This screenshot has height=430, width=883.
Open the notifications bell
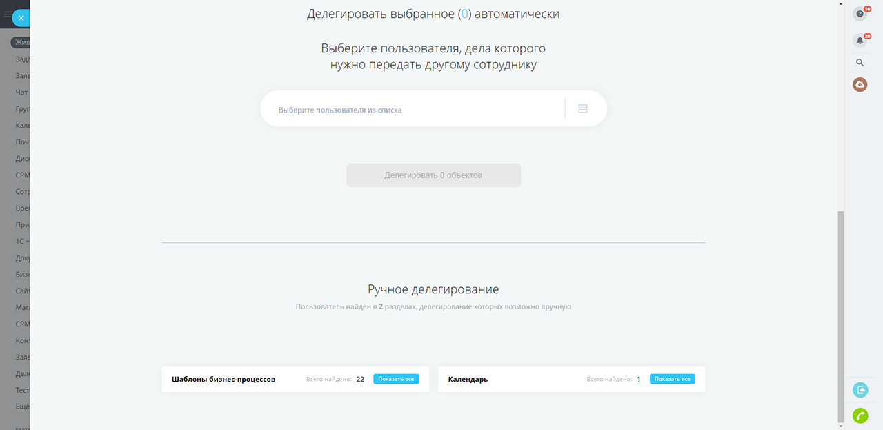(x=860, y=40)
